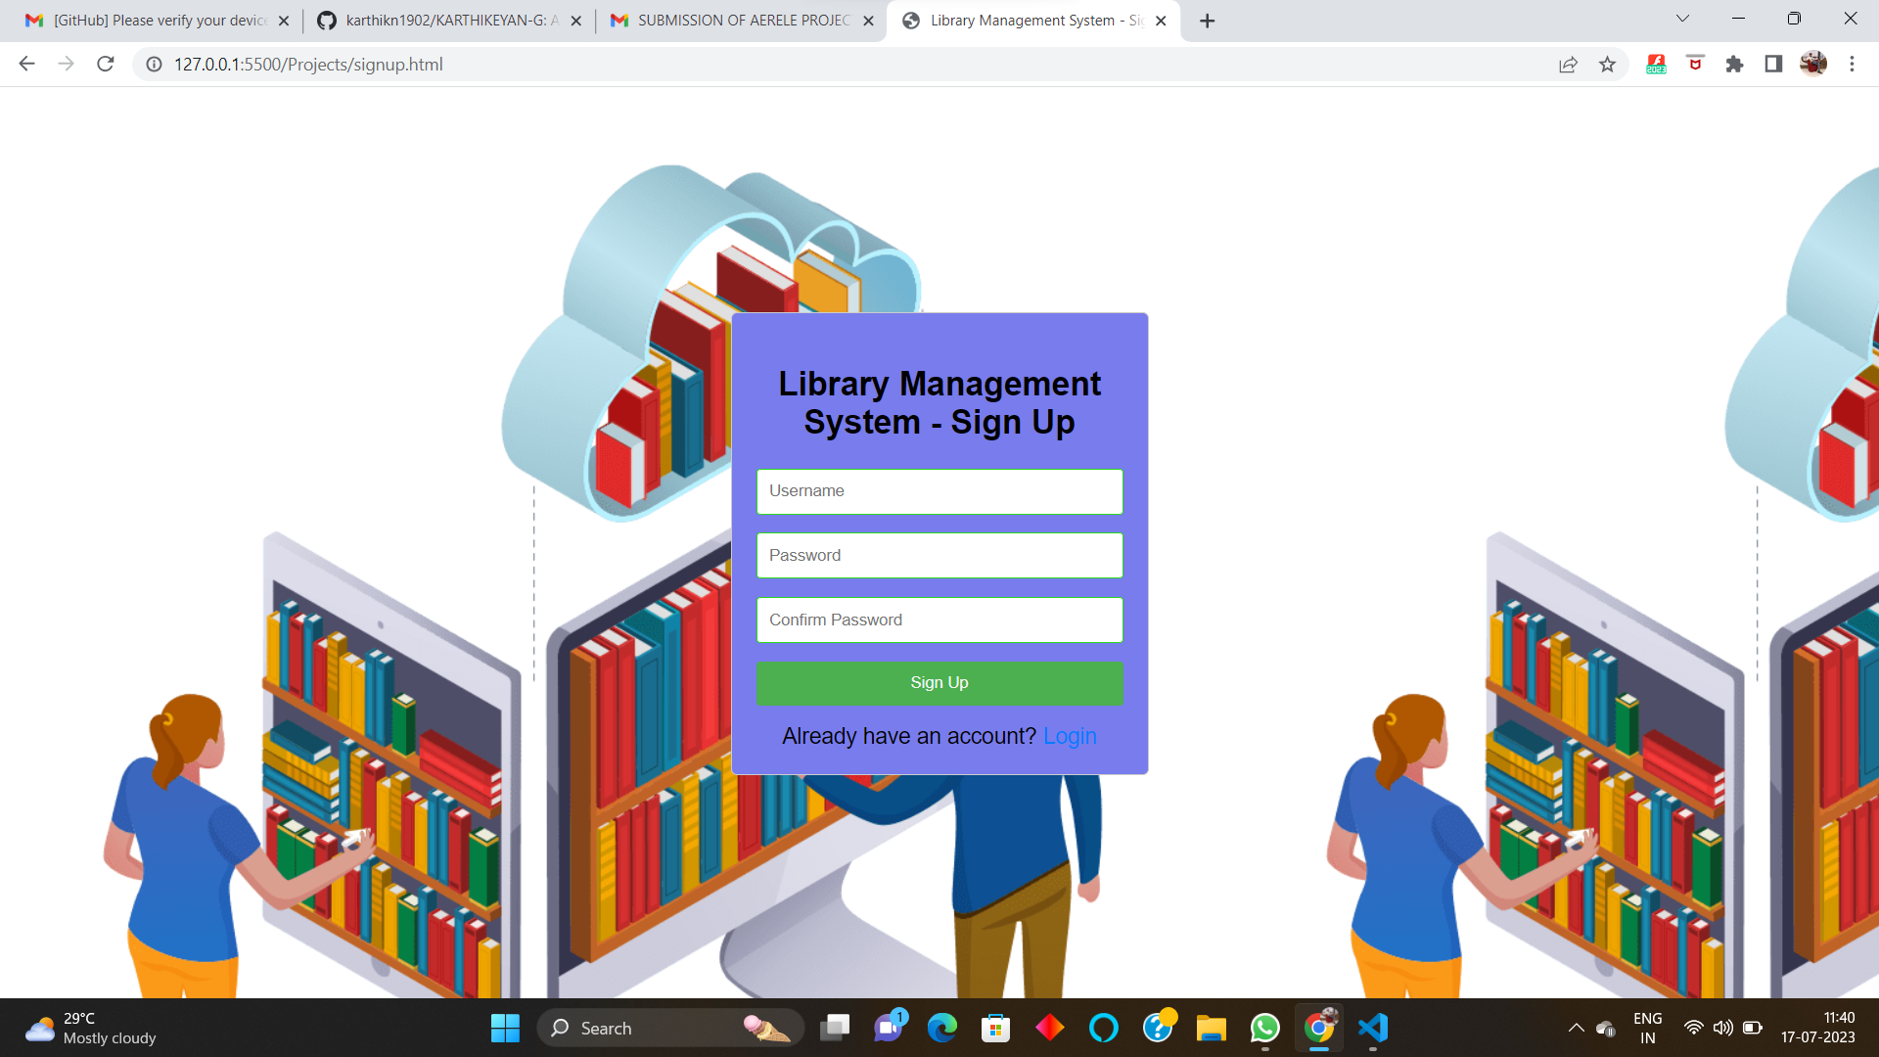View site information icon

(154, 65)
